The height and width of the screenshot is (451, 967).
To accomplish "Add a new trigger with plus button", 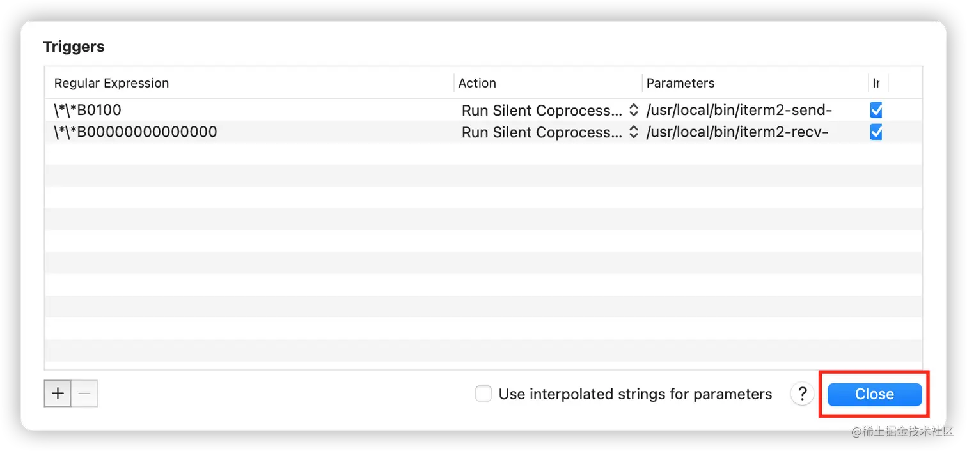I will click(58, 394).
